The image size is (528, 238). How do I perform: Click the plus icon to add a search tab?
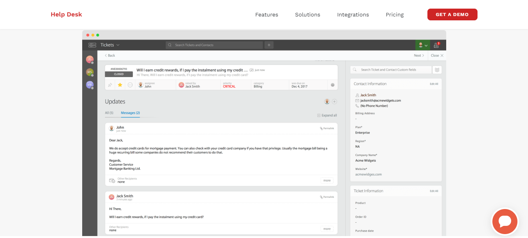(x=269, y=45)
